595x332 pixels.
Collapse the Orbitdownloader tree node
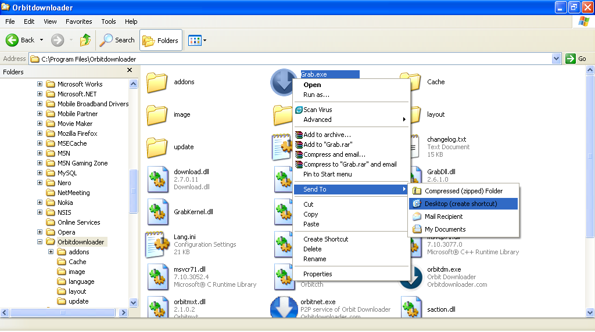pyautogui.click(x=40, y=242)
